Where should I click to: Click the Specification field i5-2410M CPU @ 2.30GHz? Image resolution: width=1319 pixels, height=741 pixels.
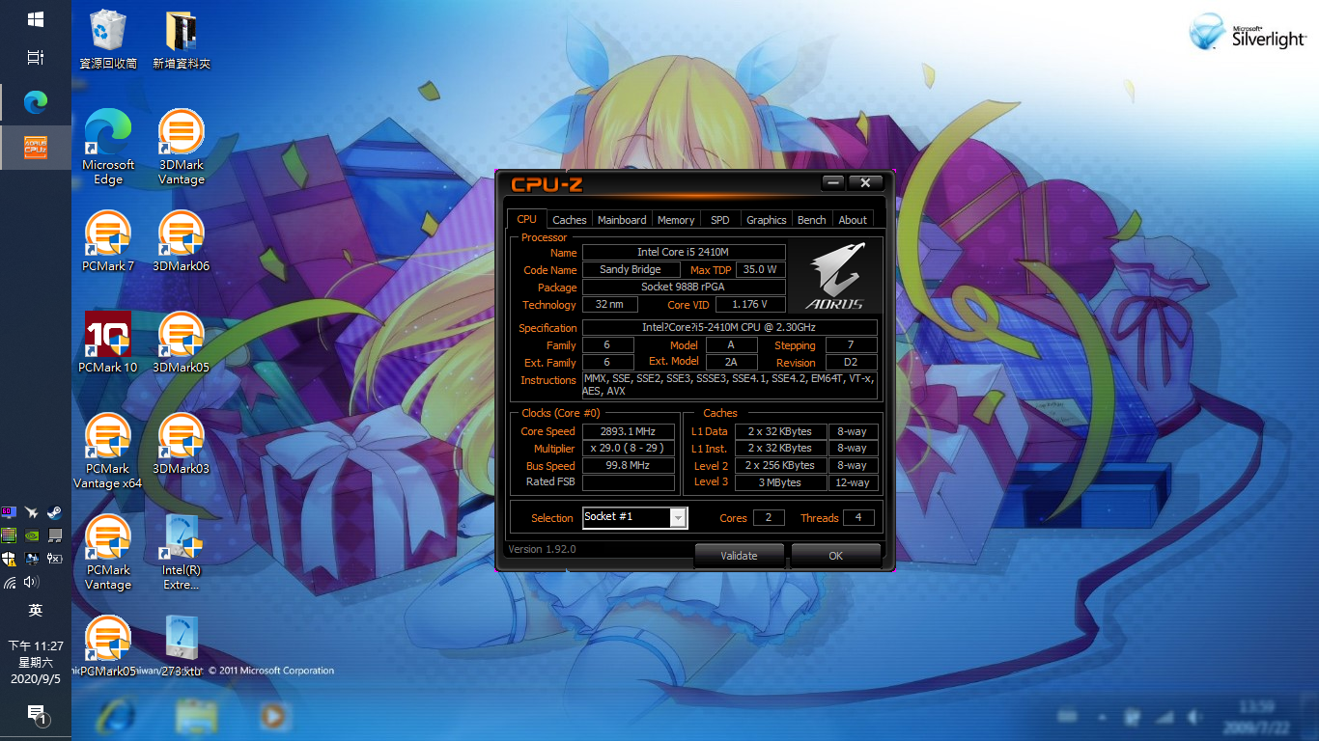pyautogui.click(x=730, y=328)
